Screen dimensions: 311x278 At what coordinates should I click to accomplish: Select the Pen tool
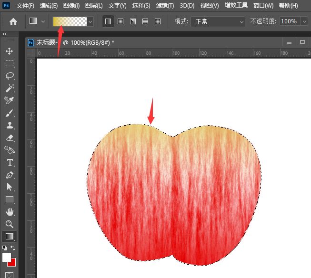(10, 175)
